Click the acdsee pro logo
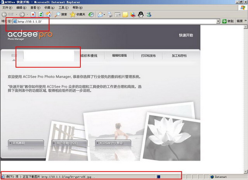This screenshot has width=248, height=180. [30, 34]
